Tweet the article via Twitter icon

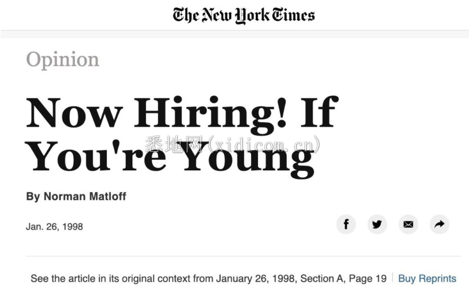(x=377, y=224)
